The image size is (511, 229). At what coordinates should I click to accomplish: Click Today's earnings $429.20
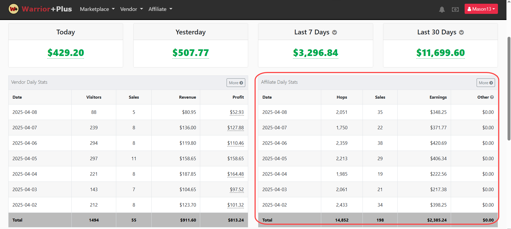(x=66, y=53)
